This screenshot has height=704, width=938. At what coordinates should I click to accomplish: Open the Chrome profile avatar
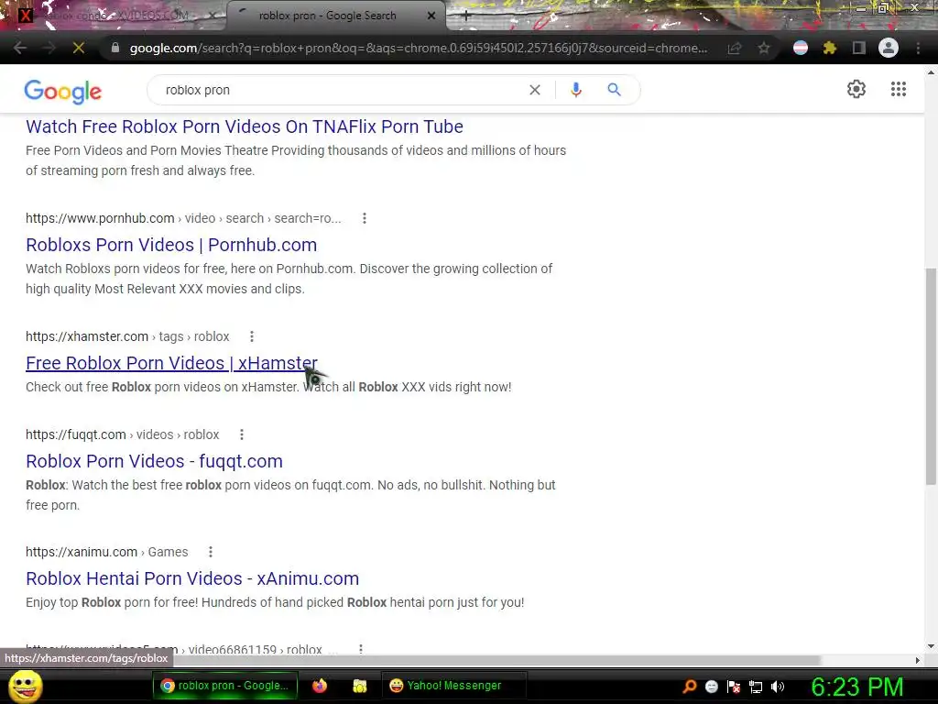(x=889, y=48)
